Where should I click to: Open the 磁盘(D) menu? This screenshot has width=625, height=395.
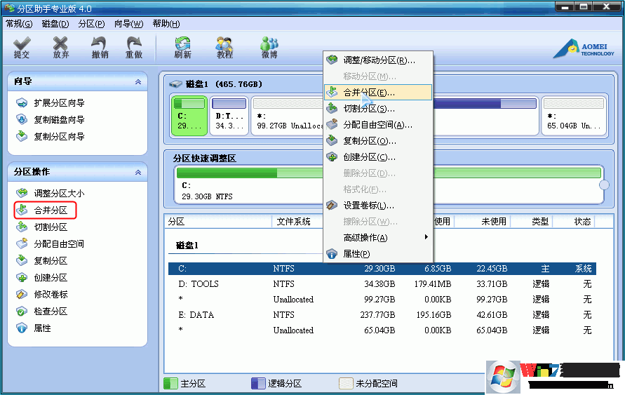55,24
